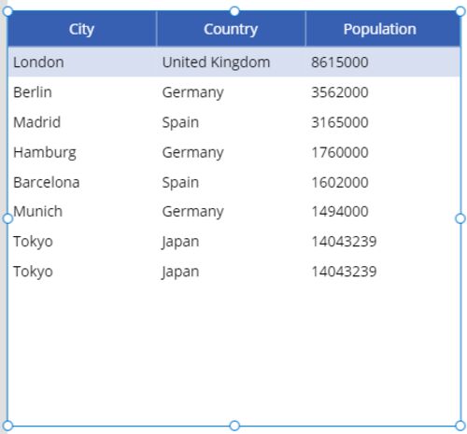467x434 pixels.
Task: Click the bottom-left corner handle
Action: (7, 426)
